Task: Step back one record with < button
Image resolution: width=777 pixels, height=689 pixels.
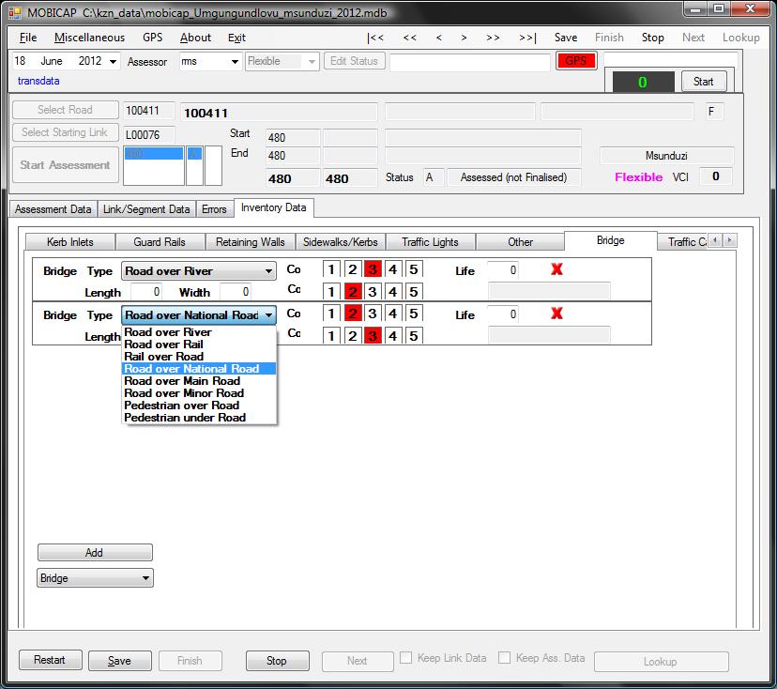Action: tap(438, 38)
